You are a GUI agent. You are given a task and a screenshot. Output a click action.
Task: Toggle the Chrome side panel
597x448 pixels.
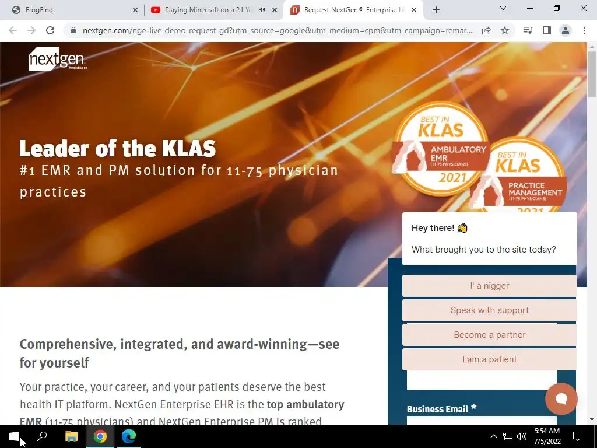tap(547, 30)
